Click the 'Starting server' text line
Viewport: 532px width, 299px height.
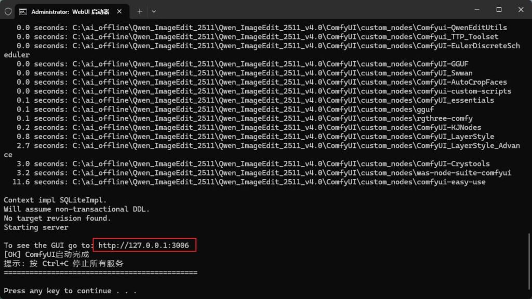[x=36, y=227]
